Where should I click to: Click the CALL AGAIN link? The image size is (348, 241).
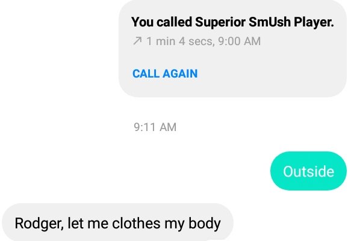[x=165, y=73]
